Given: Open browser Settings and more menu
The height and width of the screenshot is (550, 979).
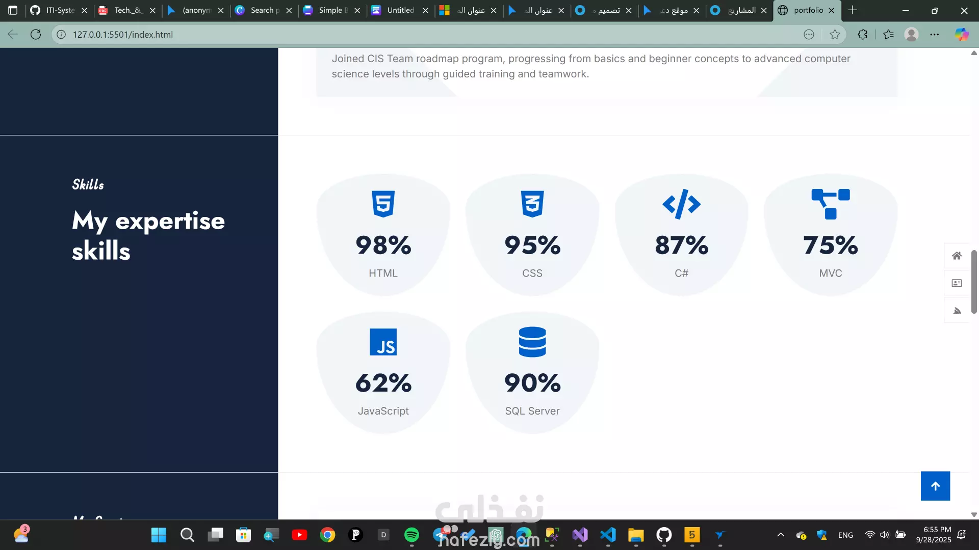Looking at the screenshot, I should click(x=934, y=34).
